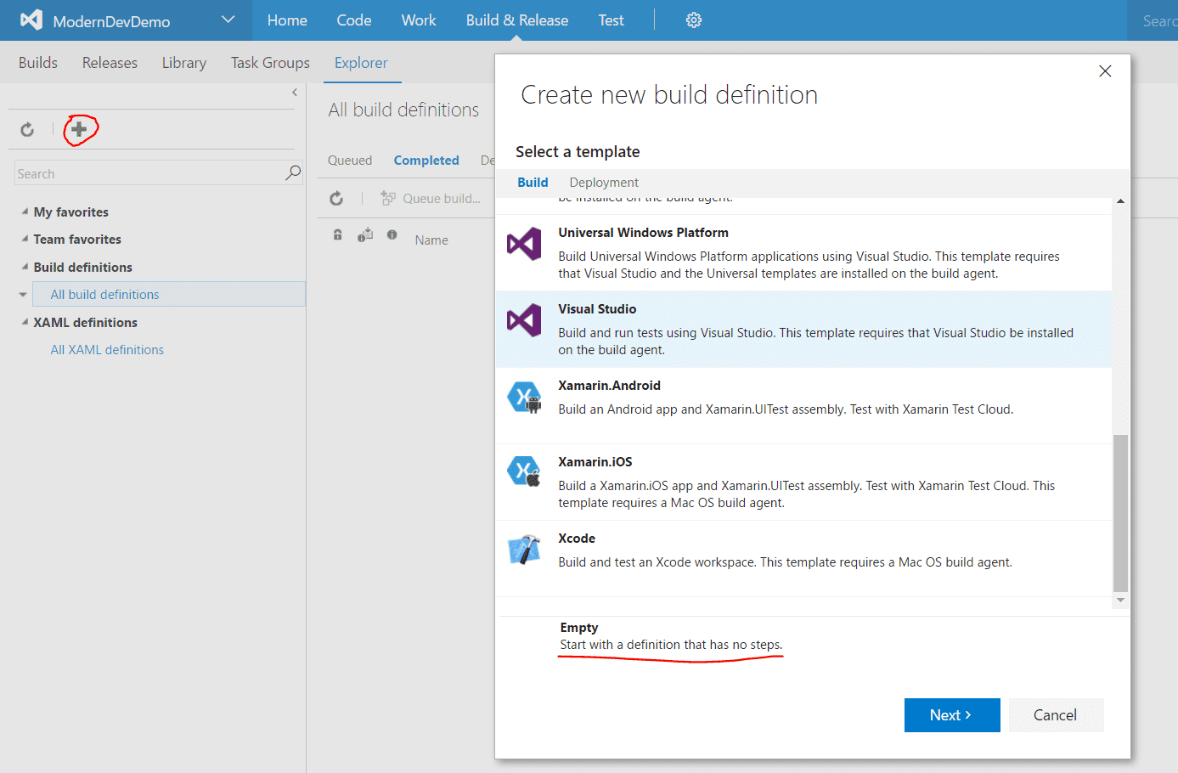Open the Test menu
Screen dimensions: 1178x773
(x=611, y=20)
